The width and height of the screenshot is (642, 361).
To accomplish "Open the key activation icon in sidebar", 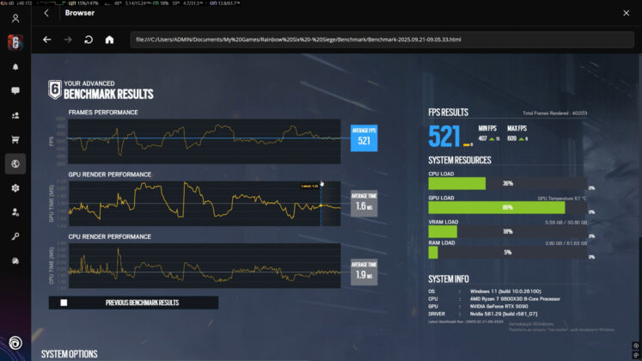I will click(x=15, y=236).
